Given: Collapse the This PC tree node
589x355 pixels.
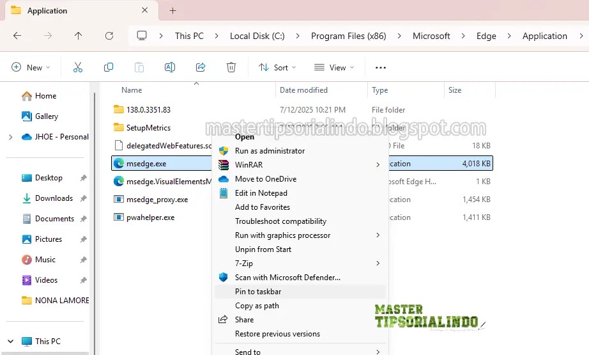Looking at the screenshot, I should click(10, 342).
